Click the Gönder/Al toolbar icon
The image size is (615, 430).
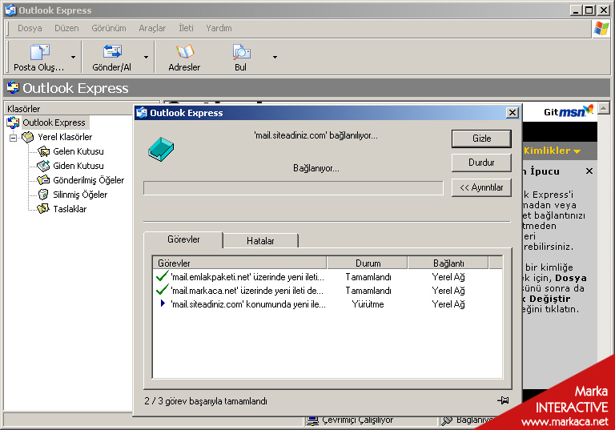(x=112, y=52)
